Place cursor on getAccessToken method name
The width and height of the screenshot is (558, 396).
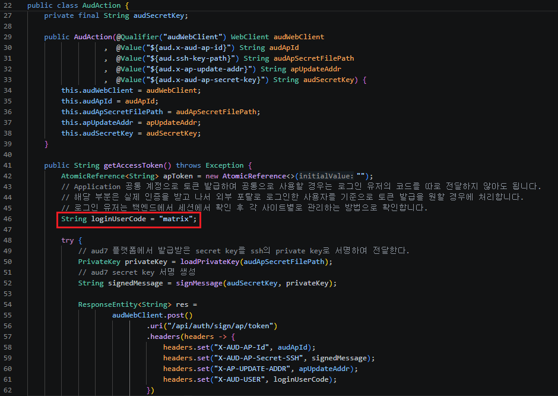click(x=134, y=165)
